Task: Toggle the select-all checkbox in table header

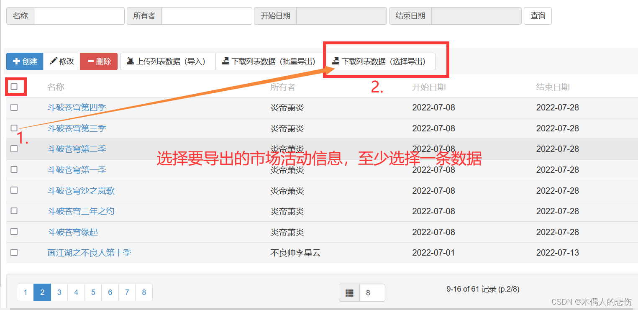Action: [x=14, y=87]
